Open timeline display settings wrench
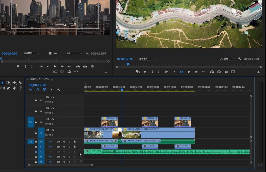This screenshot has width=266, height=172. coord(58,90)
